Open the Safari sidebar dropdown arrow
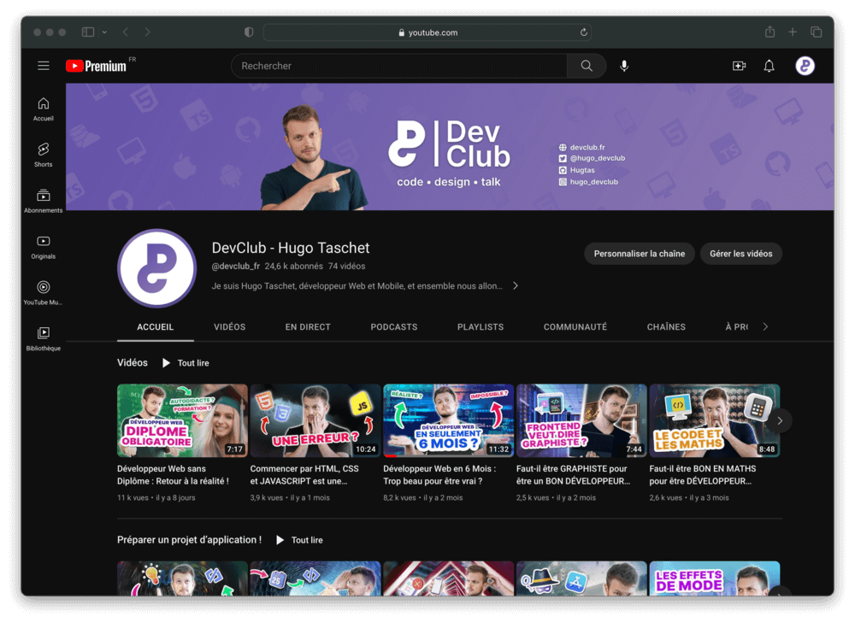Screen dimensions: 855x622 [x=104, y=32]
